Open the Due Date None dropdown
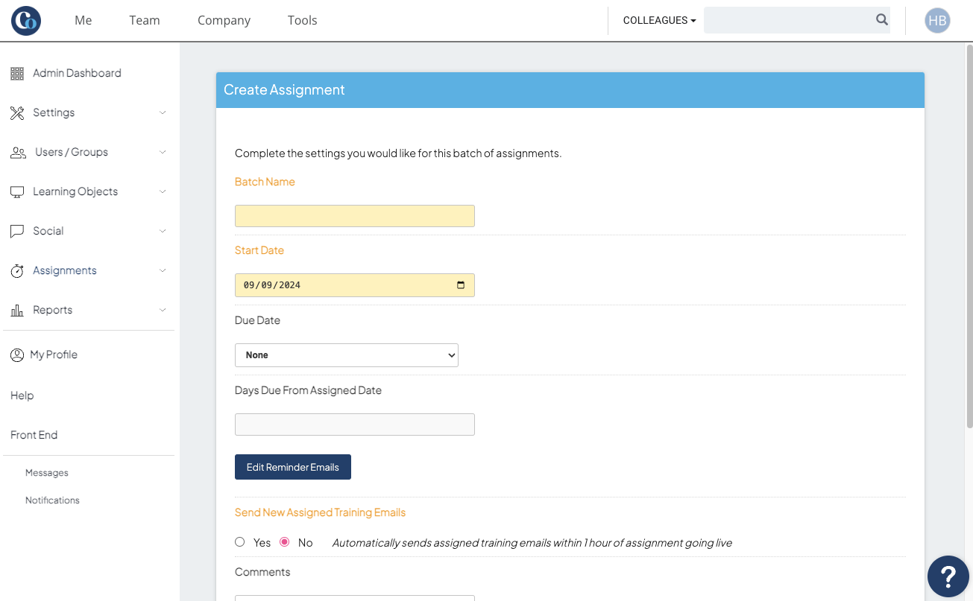Image resolution: width=973 pixels, height=601 pixels. 347,355
